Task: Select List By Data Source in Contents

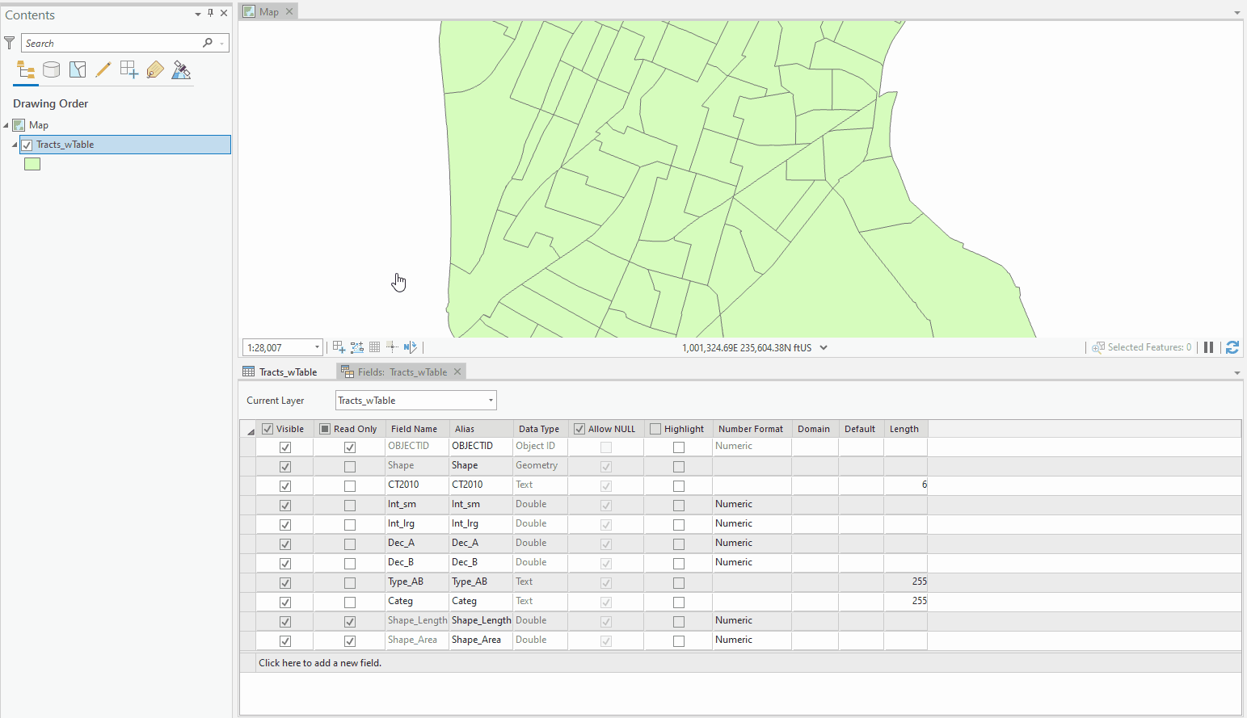Action: (51, 70)
